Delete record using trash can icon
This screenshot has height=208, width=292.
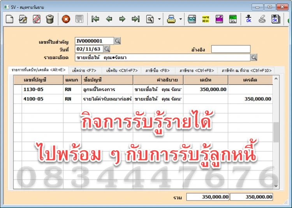pyautogui.click(x=50, y=19)
